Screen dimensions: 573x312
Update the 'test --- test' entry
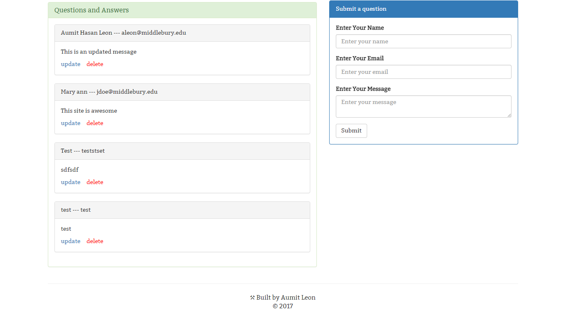coord(71,241)
